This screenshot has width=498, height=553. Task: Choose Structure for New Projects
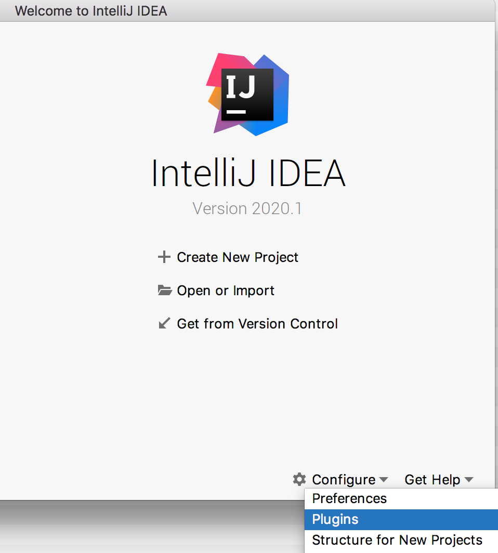(x=397, y=540)
